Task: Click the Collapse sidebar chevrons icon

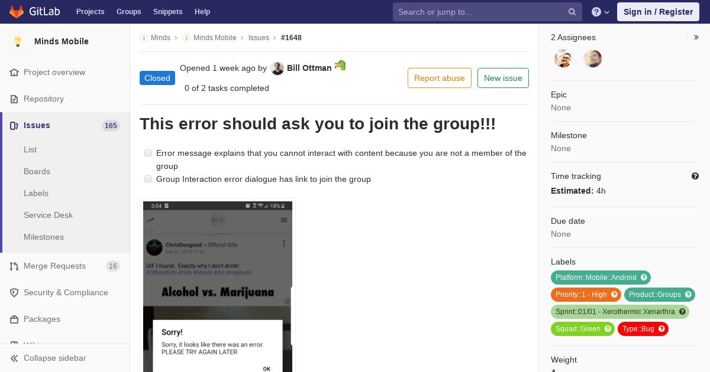Action: [x=14, y=358]
